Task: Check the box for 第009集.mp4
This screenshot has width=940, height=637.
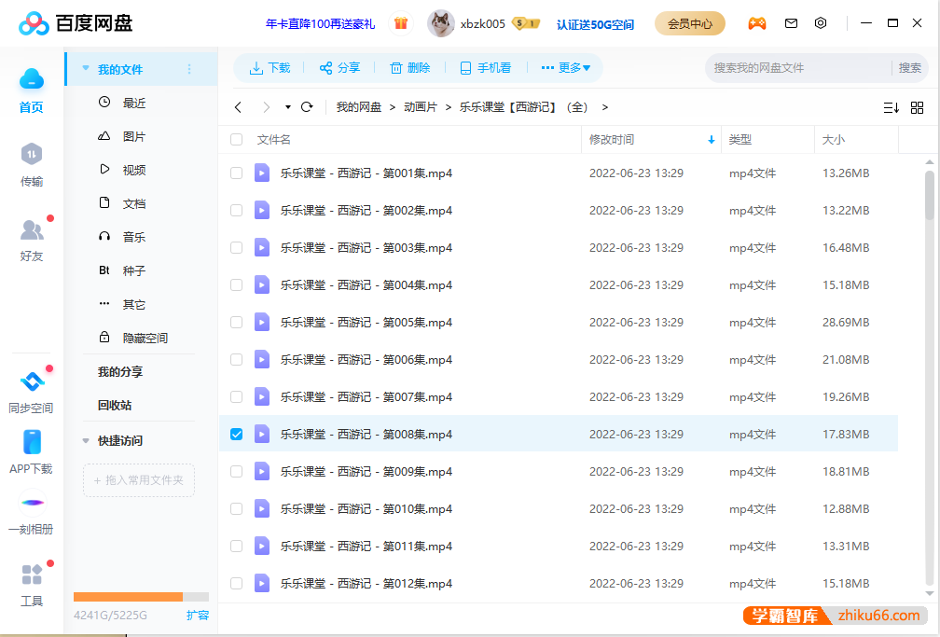Action: [237, 471]
